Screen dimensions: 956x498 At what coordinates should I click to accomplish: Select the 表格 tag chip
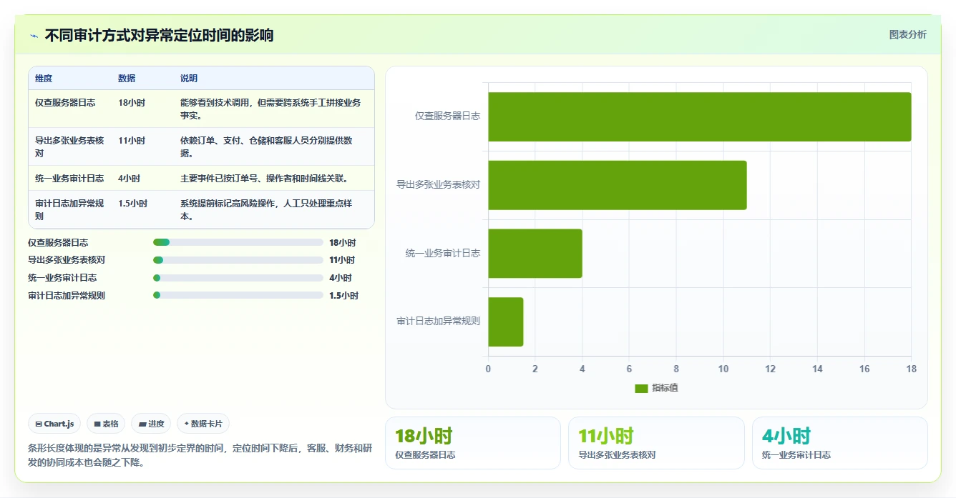pos(106,424)
